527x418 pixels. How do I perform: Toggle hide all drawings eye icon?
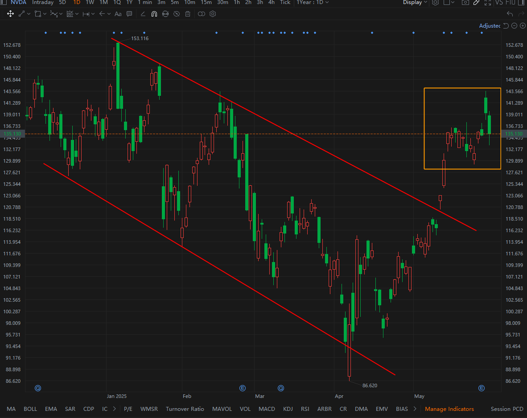point(177,14)
